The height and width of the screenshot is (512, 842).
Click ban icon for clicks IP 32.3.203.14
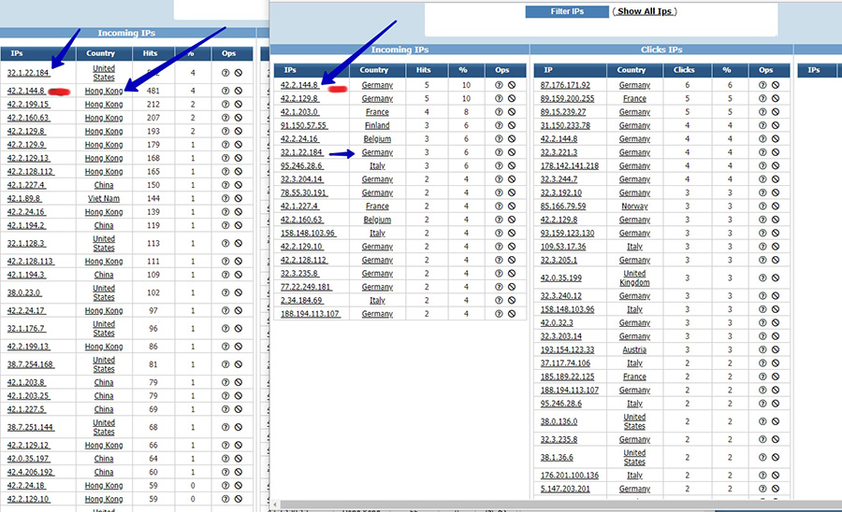tap(776, 336)
